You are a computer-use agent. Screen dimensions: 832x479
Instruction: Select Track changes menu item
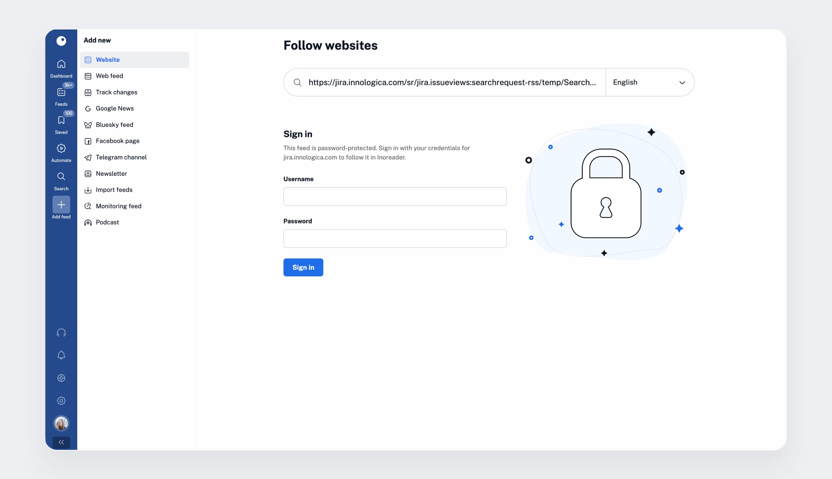[x=116, y=92]
